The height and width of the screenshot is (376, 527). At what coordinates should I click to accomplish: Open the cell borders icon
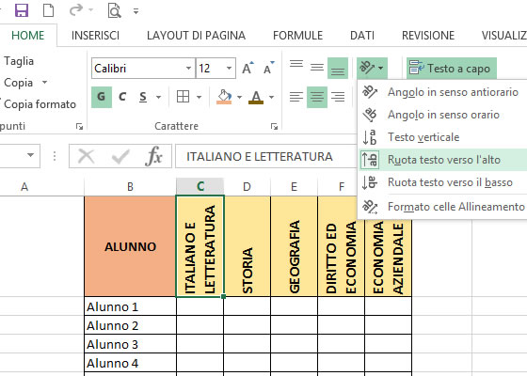[x=184, y=97]
